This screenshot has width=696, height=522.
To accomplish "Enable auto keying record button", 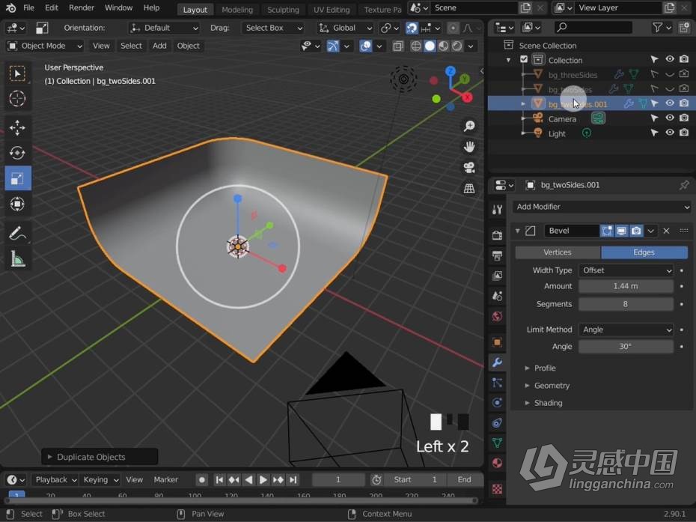I will coord(202,480).
